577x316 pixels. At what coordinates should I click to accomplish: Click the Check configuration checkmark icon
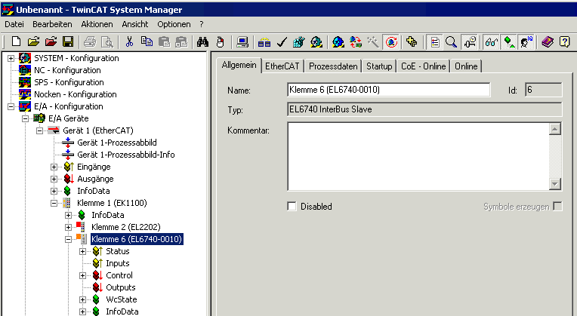282,42
